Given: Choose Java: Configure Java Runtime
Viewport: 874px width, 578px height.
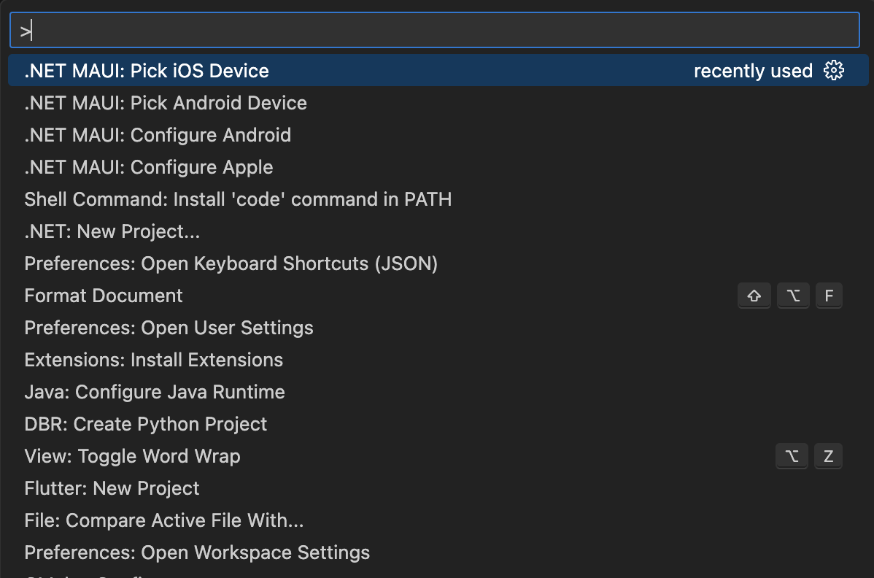Looking at the screenshot, I should (155, 392).
